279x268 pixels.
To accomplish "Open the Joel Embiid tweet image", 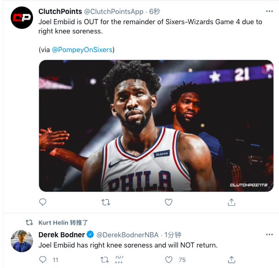I will pyautogui.click(x=156, y=126).
